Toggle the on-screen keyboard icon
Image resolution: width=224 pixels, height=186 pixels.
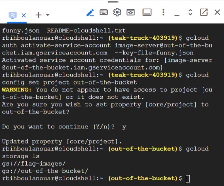104,12
